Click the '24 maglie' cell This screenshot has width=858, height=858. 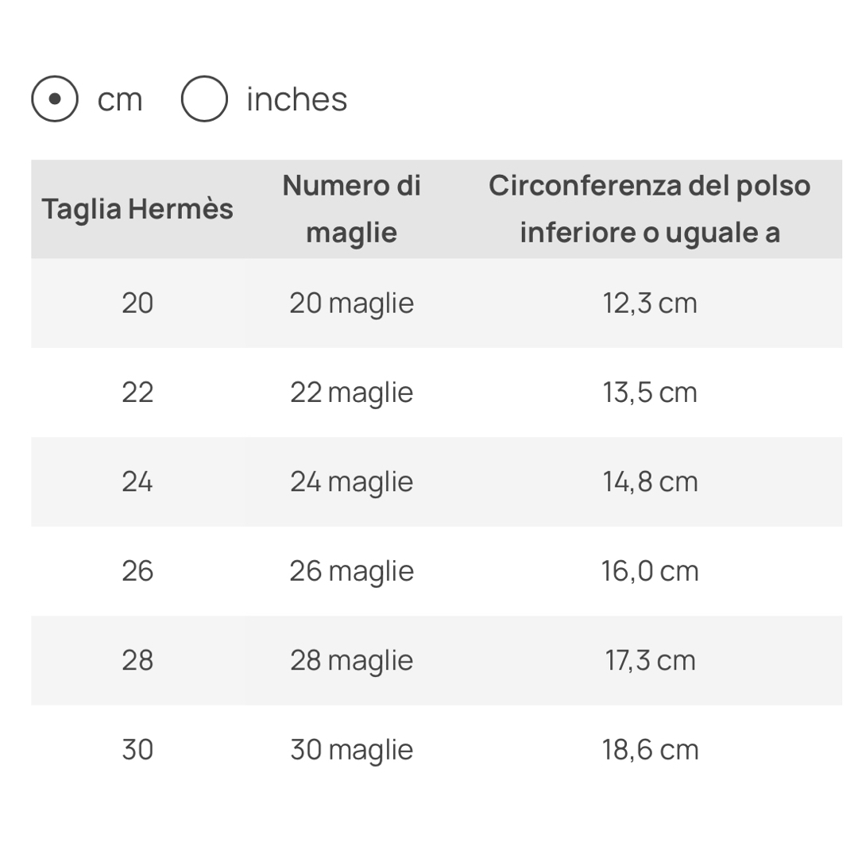pos(351,481)
